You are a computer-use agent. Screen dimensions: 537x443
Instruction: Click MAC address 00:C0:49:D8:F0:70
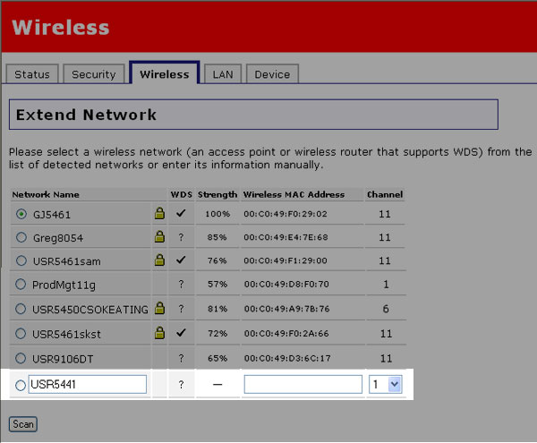coord(286,285)
